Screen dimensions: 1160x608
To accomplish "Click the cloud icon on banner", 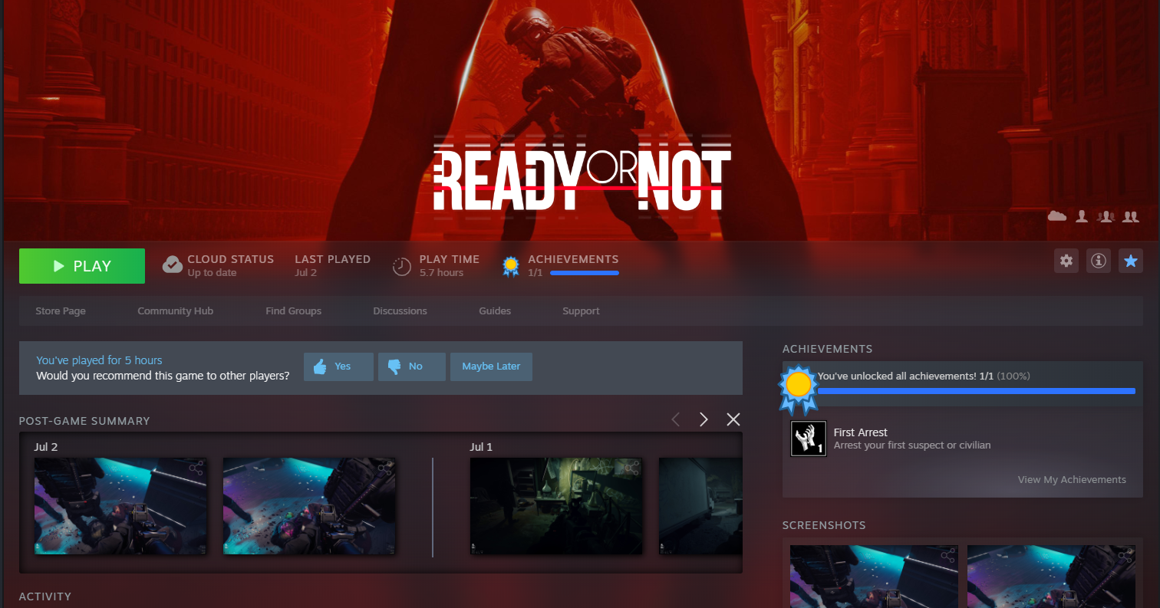I will tap(1057, 217).
